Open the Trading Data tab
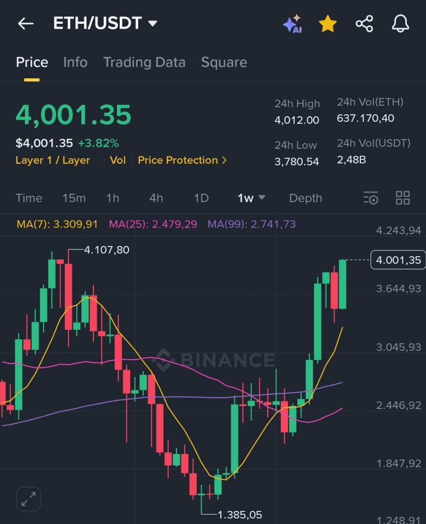This screenshot has height=524, width=426. (144, 62)
